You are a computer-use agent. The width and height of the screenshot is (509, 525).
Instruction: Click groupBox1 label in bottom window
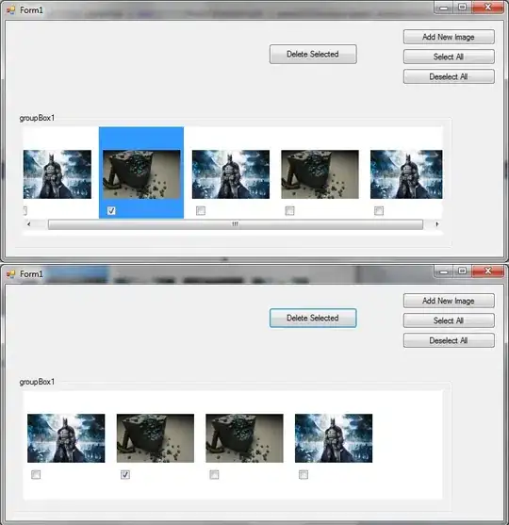[x=37, y=382]
